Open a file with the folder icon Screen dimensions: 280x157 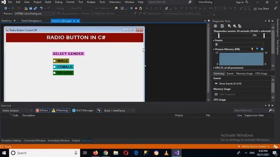click(26, 8)
